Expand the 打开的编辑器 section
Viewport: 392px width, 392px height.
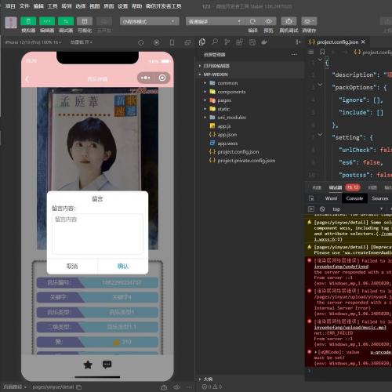pos(251,66)
